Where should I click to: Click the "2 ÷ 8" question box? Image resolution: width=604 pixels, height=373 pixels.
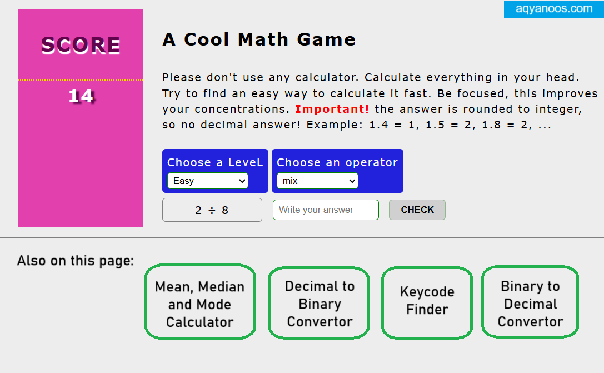tap(212, 210)
